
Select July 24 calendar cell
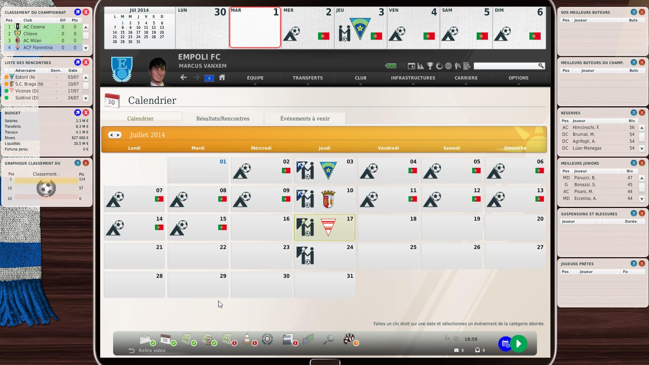[324, 256]
